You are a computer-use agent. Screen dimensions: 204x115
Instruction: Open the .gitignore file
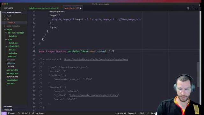11,63
